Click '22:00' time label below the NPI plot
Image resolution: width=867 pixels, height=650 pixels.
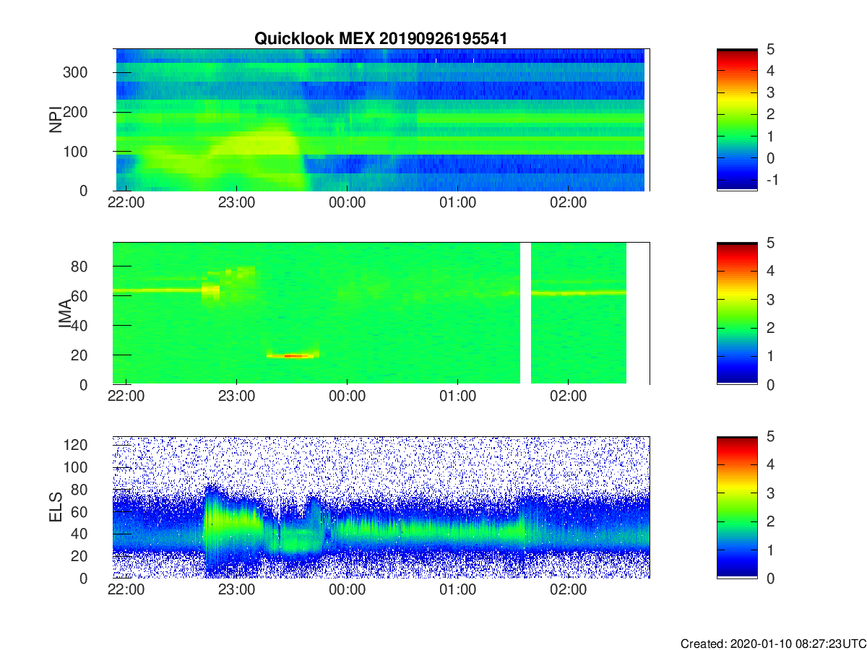coord(126,202)
